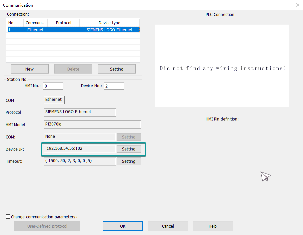Viewport: 303px width, 235px height.
Task: Open the Timeout Setting button
Action: point(128,161)
